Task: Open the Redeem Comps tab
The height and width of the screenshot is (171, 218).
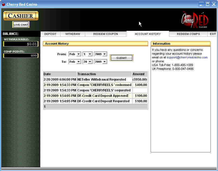Action: 188,34
